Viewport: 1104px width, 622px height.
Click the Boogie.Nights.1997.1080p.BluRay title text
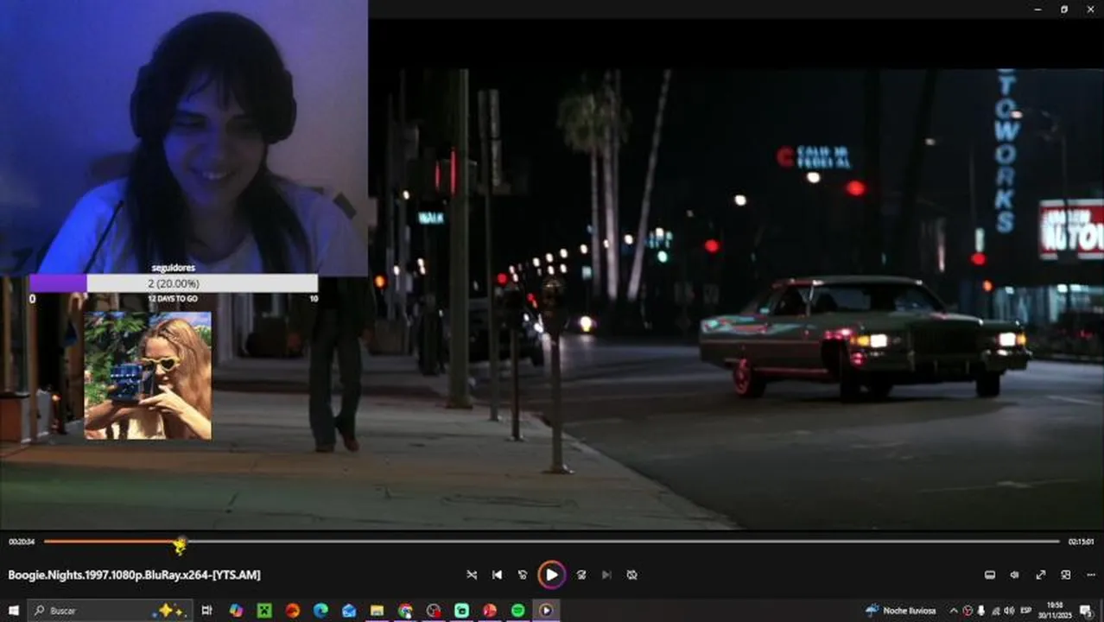[134, 574]
